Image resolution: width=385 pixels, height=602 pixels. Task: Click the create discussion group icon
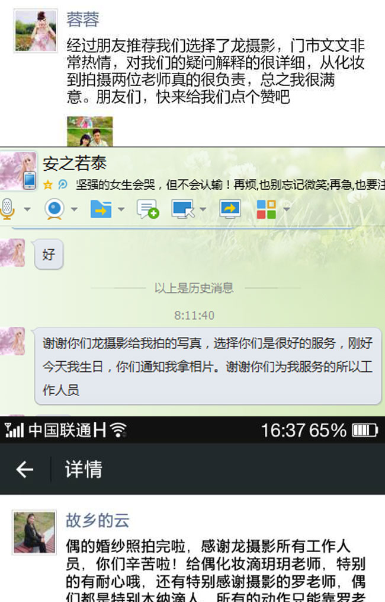[148, 209]
